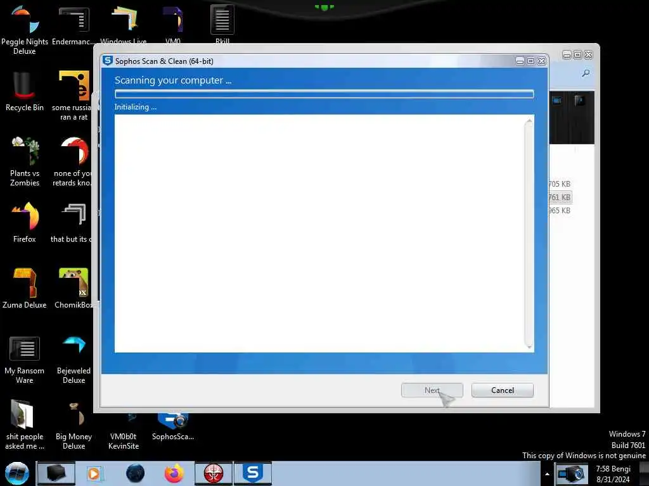Maximize the background Explorer window

coord(577,54)
